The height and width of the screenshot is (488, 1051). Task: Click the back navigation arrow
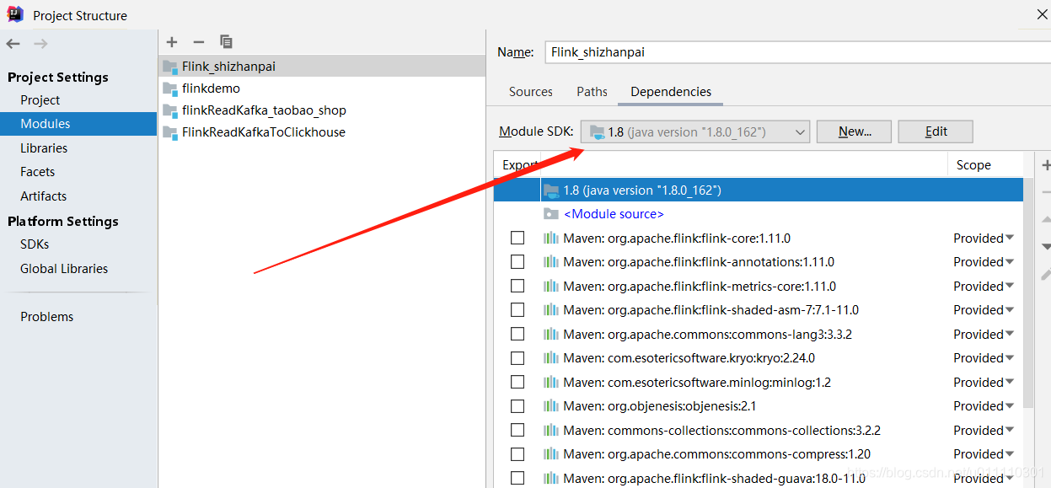click(13, 43)
